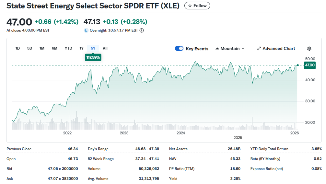Image resolution: width=326 pixels, height=184 pixels.
Task: Click the info icon beside the overnight time
Action: coord(141,31)
